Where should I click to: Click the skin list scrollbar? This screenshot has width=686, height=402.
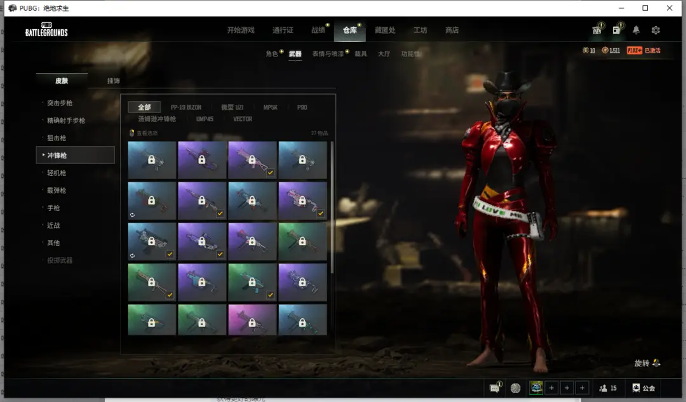tap(332, 207)
